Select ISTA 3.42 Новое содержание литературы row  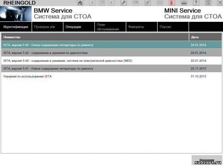(111, 45)
